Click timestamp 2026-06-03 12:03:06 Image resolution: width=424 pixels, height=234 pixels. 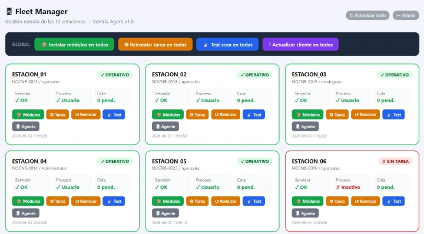click(309, 223)
